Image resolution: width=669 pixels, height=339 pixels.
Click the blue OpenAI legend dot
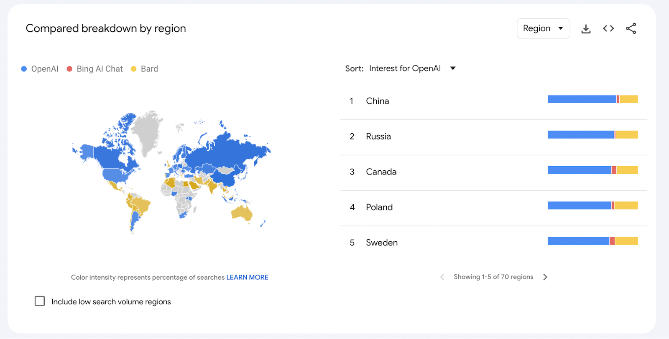click(24, 69)
